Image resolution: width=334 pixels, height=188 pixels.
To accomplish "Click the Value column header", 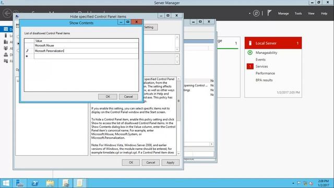I will point(86,41).
